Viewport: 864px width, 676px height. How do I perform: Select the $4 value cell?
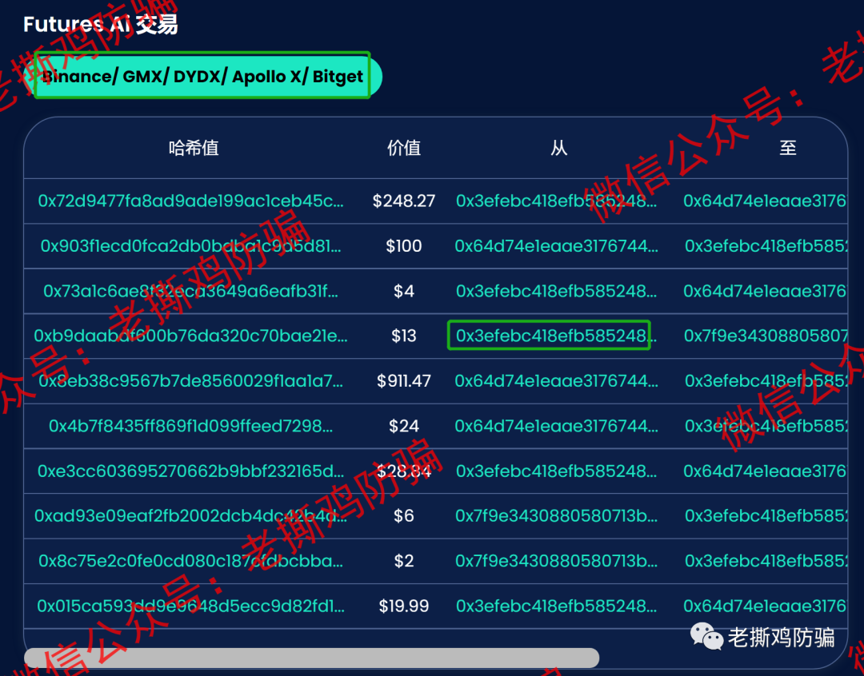[x=404, y=291]
